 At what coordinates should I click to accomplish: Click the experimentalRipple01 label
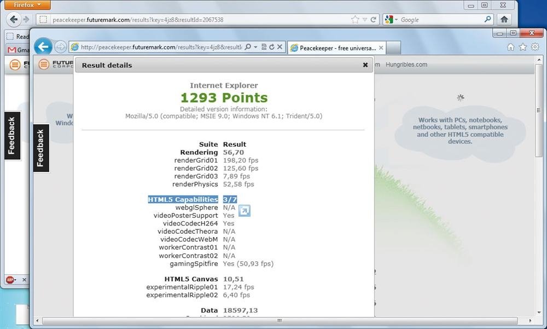pyautogui.click(x=182, y=287)
